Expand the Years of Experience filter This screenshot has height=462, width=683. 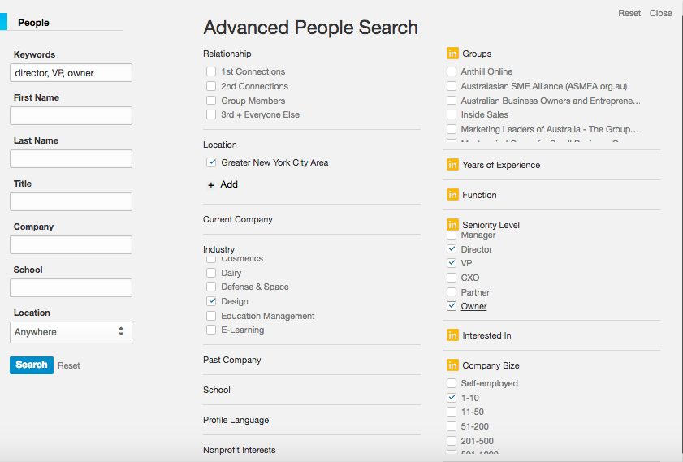click(501, 165)
